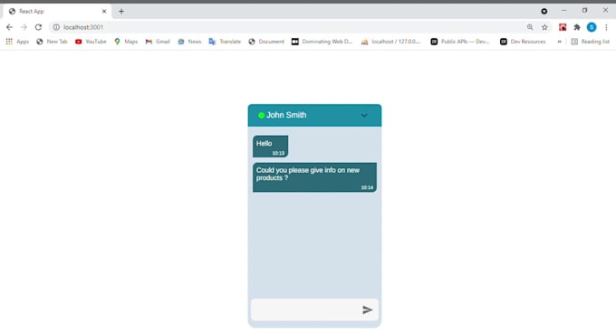
Task: Open the red extension icon
Action: point(563,27)
